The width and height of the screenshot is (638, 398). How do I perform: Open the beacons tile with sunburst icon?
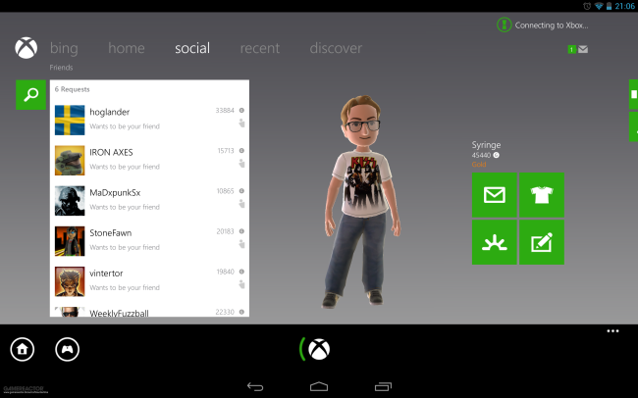point(495,242)
